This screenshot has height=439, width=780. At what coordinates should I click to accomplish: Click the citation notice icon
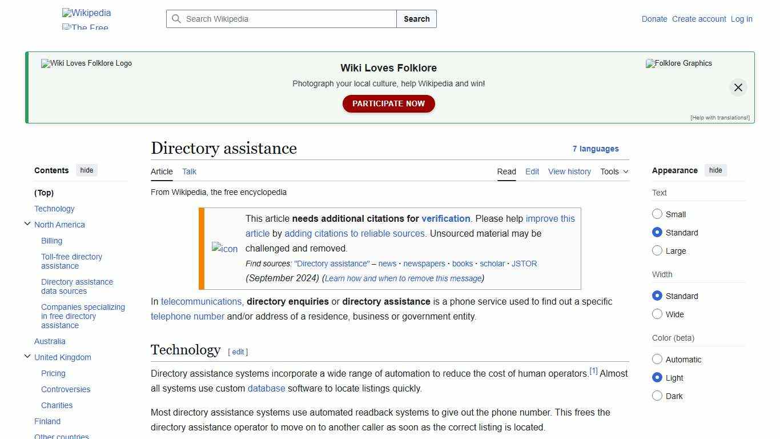[x=224, y=249]
